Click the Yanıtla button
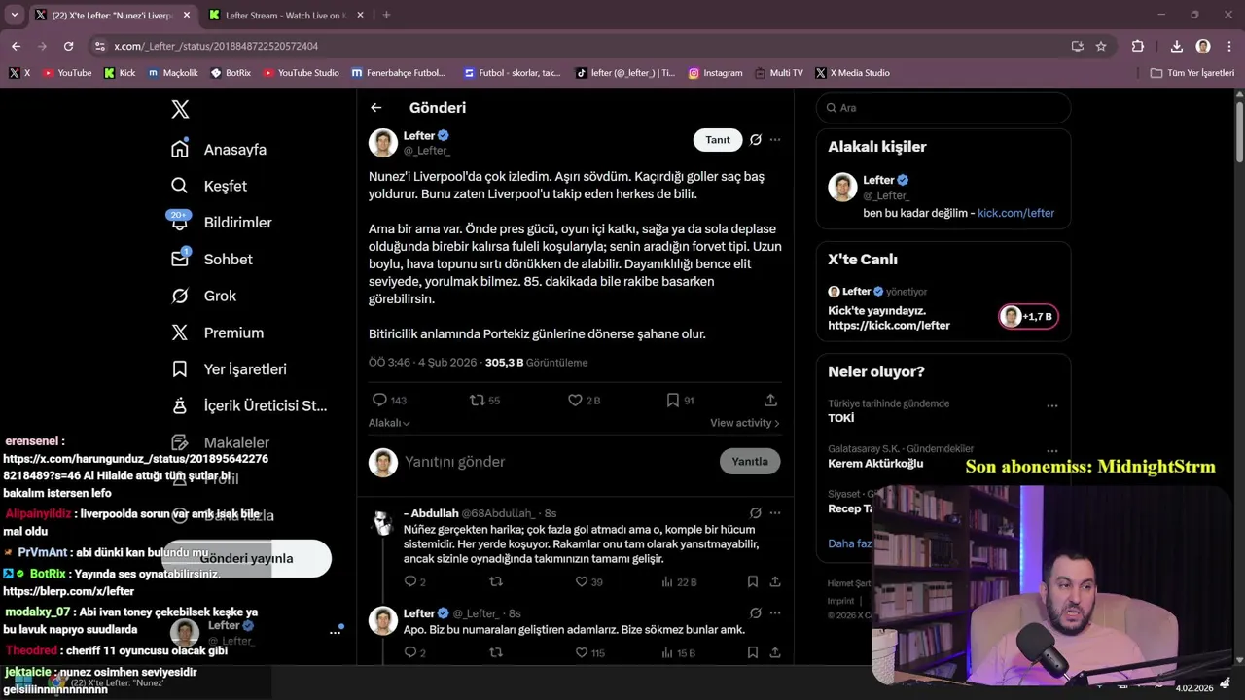1245x700 pixels. (750, 462)
